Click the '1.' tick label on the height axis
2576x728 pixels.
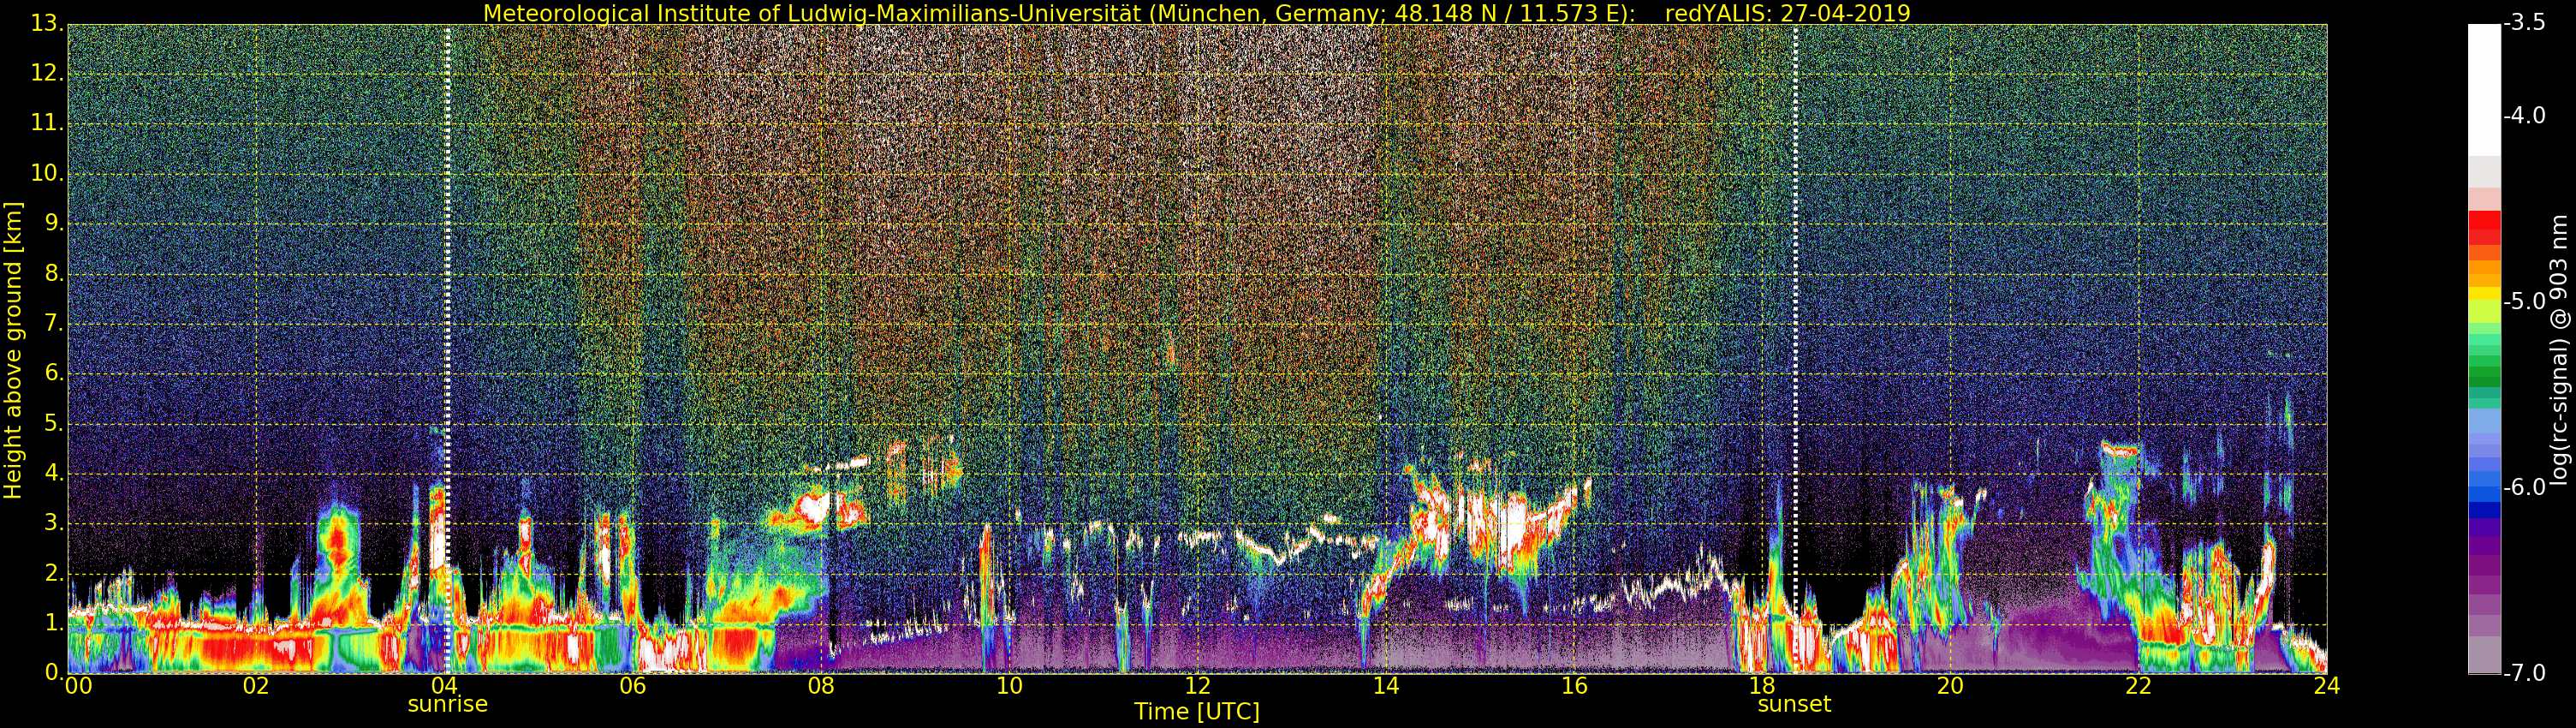[53, 623]
